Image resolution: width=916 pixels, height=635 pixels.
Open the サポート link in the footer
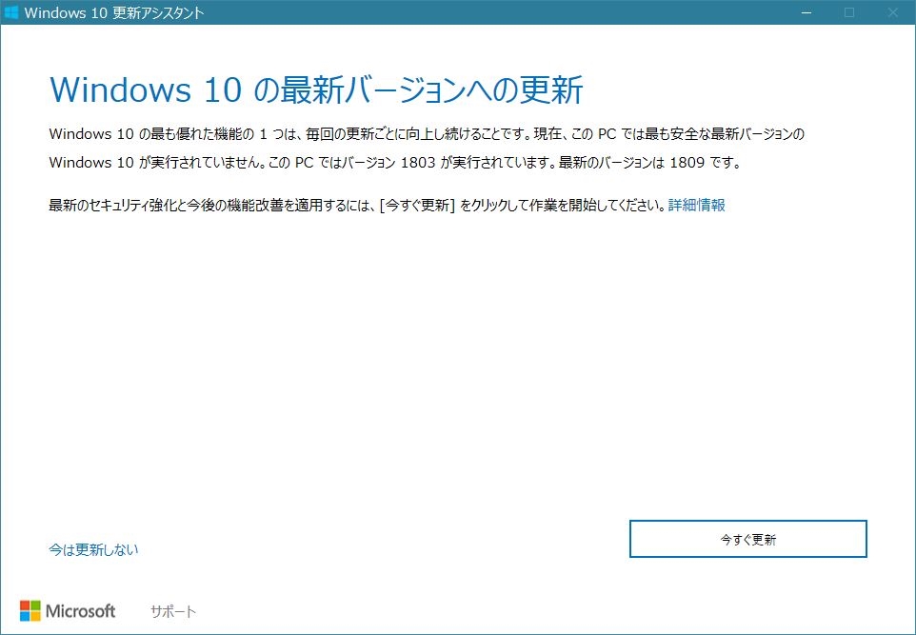(x=173, y=611)
